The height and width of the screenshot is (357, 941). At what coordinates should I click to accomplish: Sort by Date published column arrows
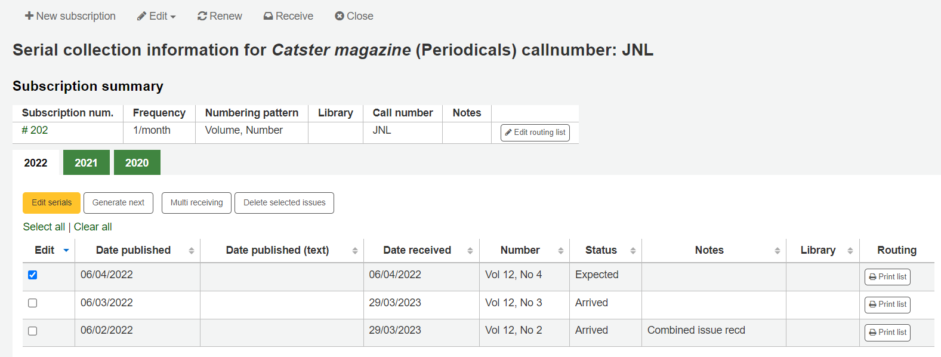click(192, 251)
